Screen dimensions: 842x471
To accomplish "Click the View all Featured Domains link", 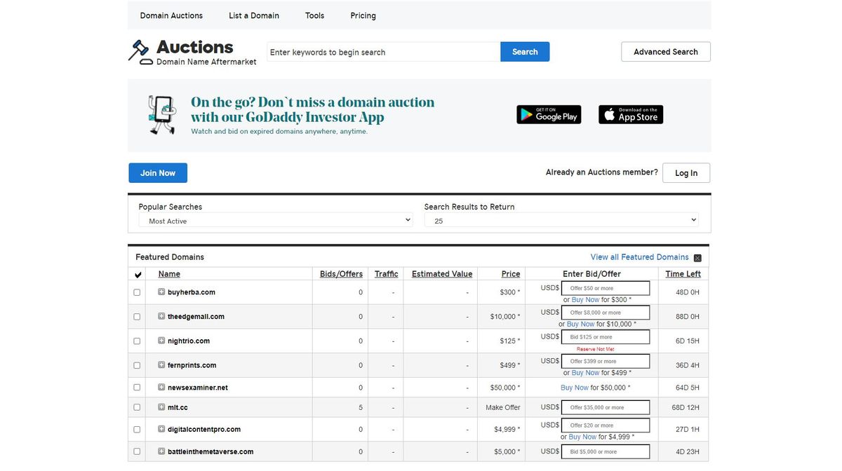I will pos(639,257).
